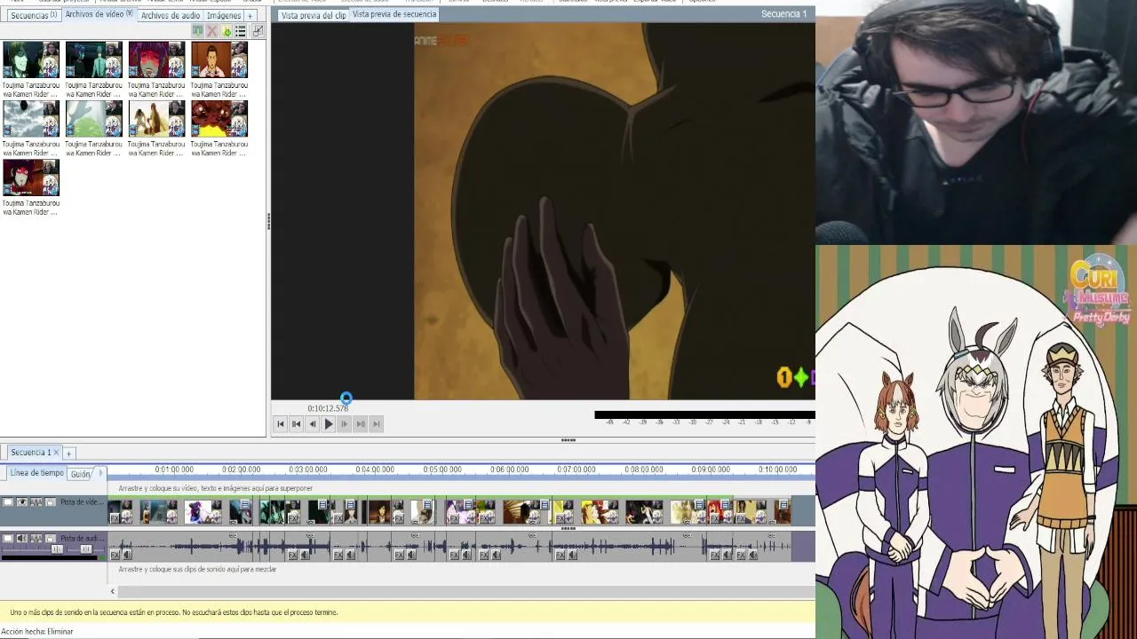Play the sequence preview

click(329, 424)
